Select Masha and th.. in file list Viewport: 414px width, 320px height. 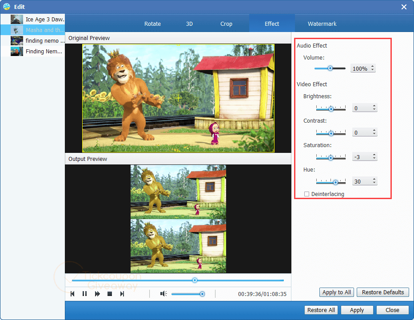pos(33,30)
